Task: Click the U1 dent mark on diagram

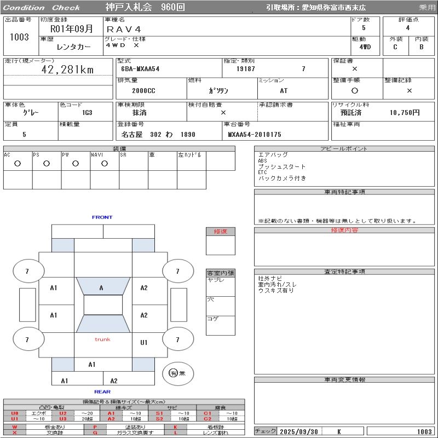Action: 144,343
